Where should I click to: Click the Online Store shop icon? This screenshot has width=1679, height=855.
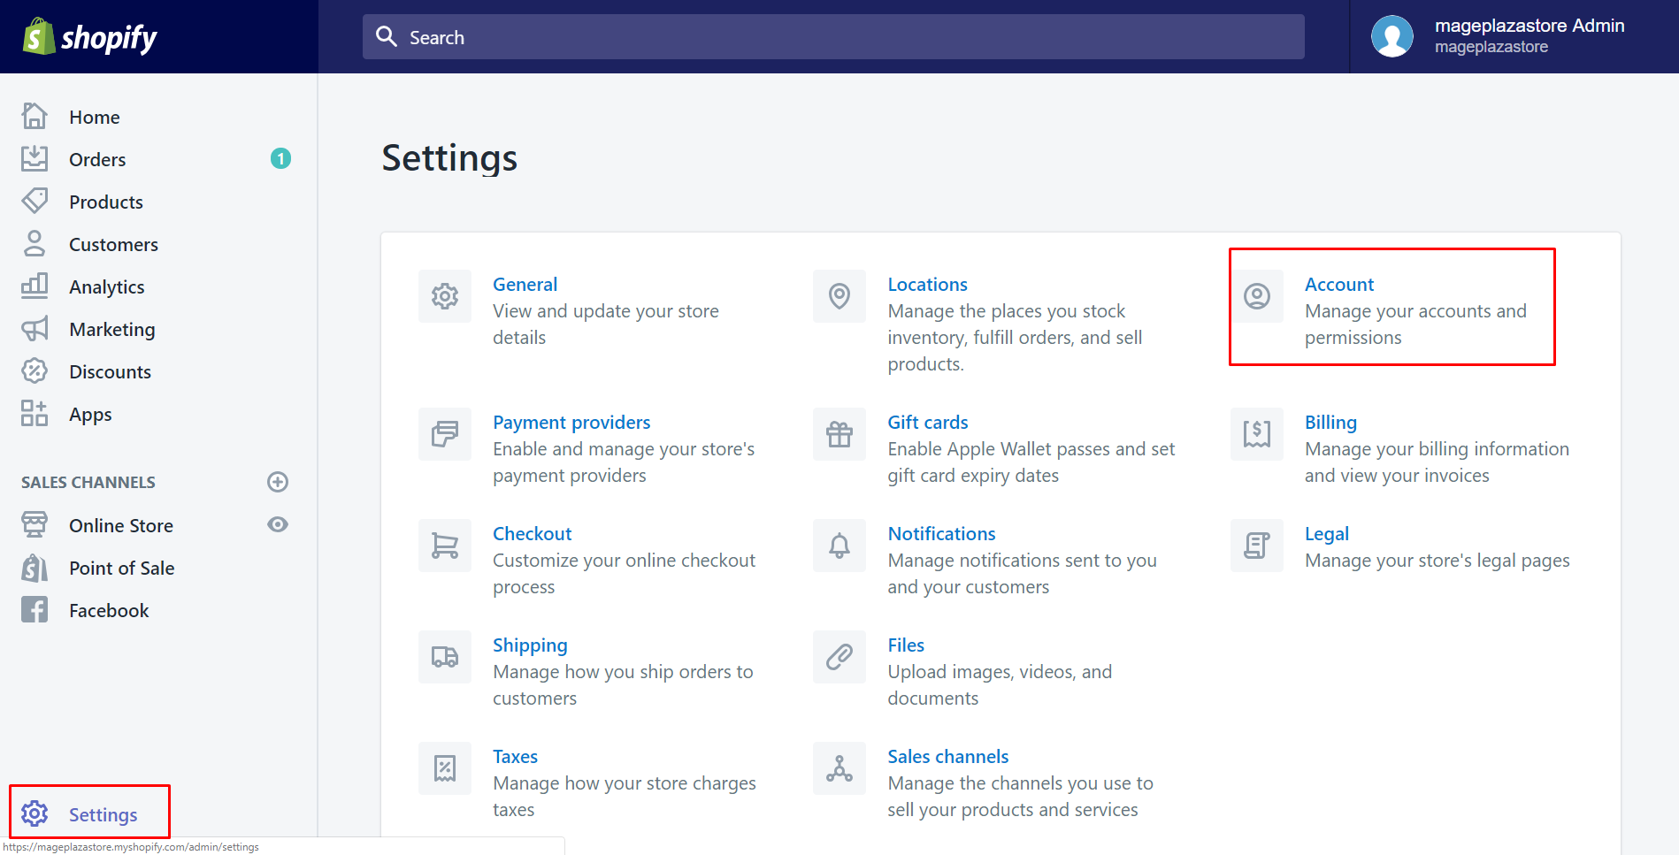(34, 524)
